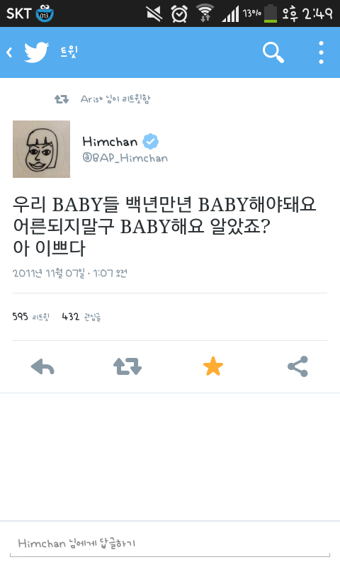The height and width of the screenshot is (567, 340).
Task: Click the reply arrow icon
Action: [42, 366]
